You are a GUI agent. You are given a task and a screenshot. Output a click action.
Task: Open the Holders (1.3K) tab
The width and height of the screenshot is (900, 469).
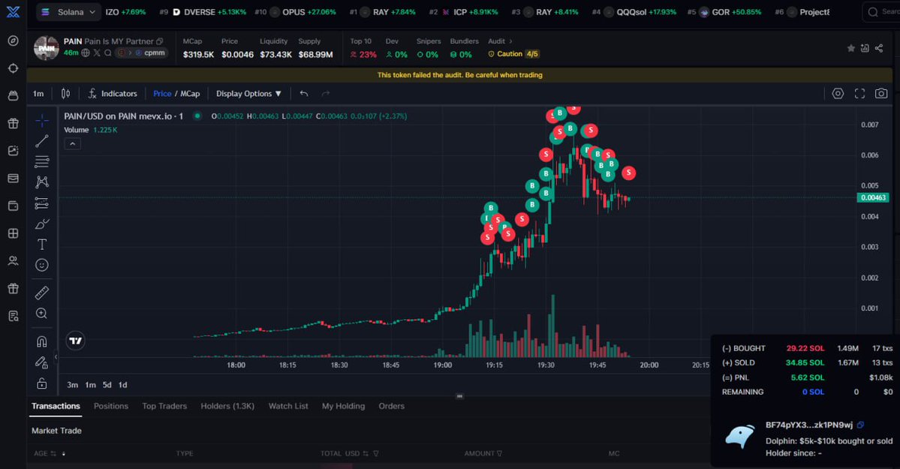(227, 406)
